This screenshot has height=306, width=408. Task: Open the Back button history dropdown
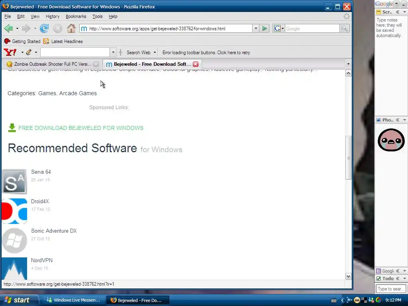(17, 28)
